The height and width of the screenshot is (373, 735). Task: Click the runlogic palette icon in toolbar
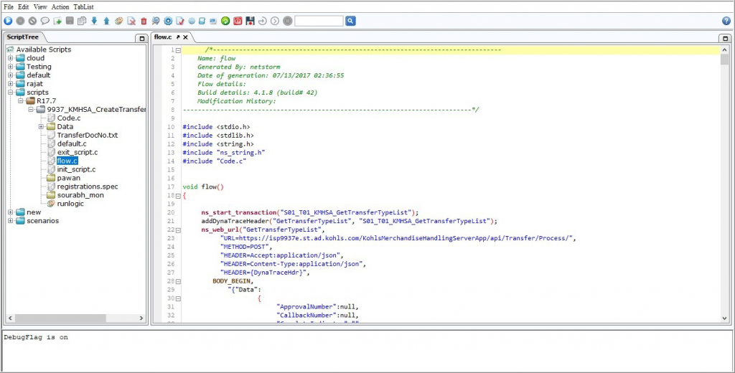click(119, 21)
